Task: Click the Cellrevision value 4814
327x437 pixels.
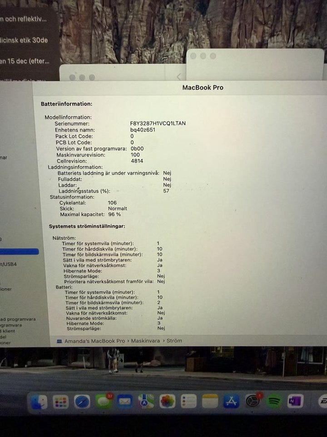Action: tap(137, 161)
